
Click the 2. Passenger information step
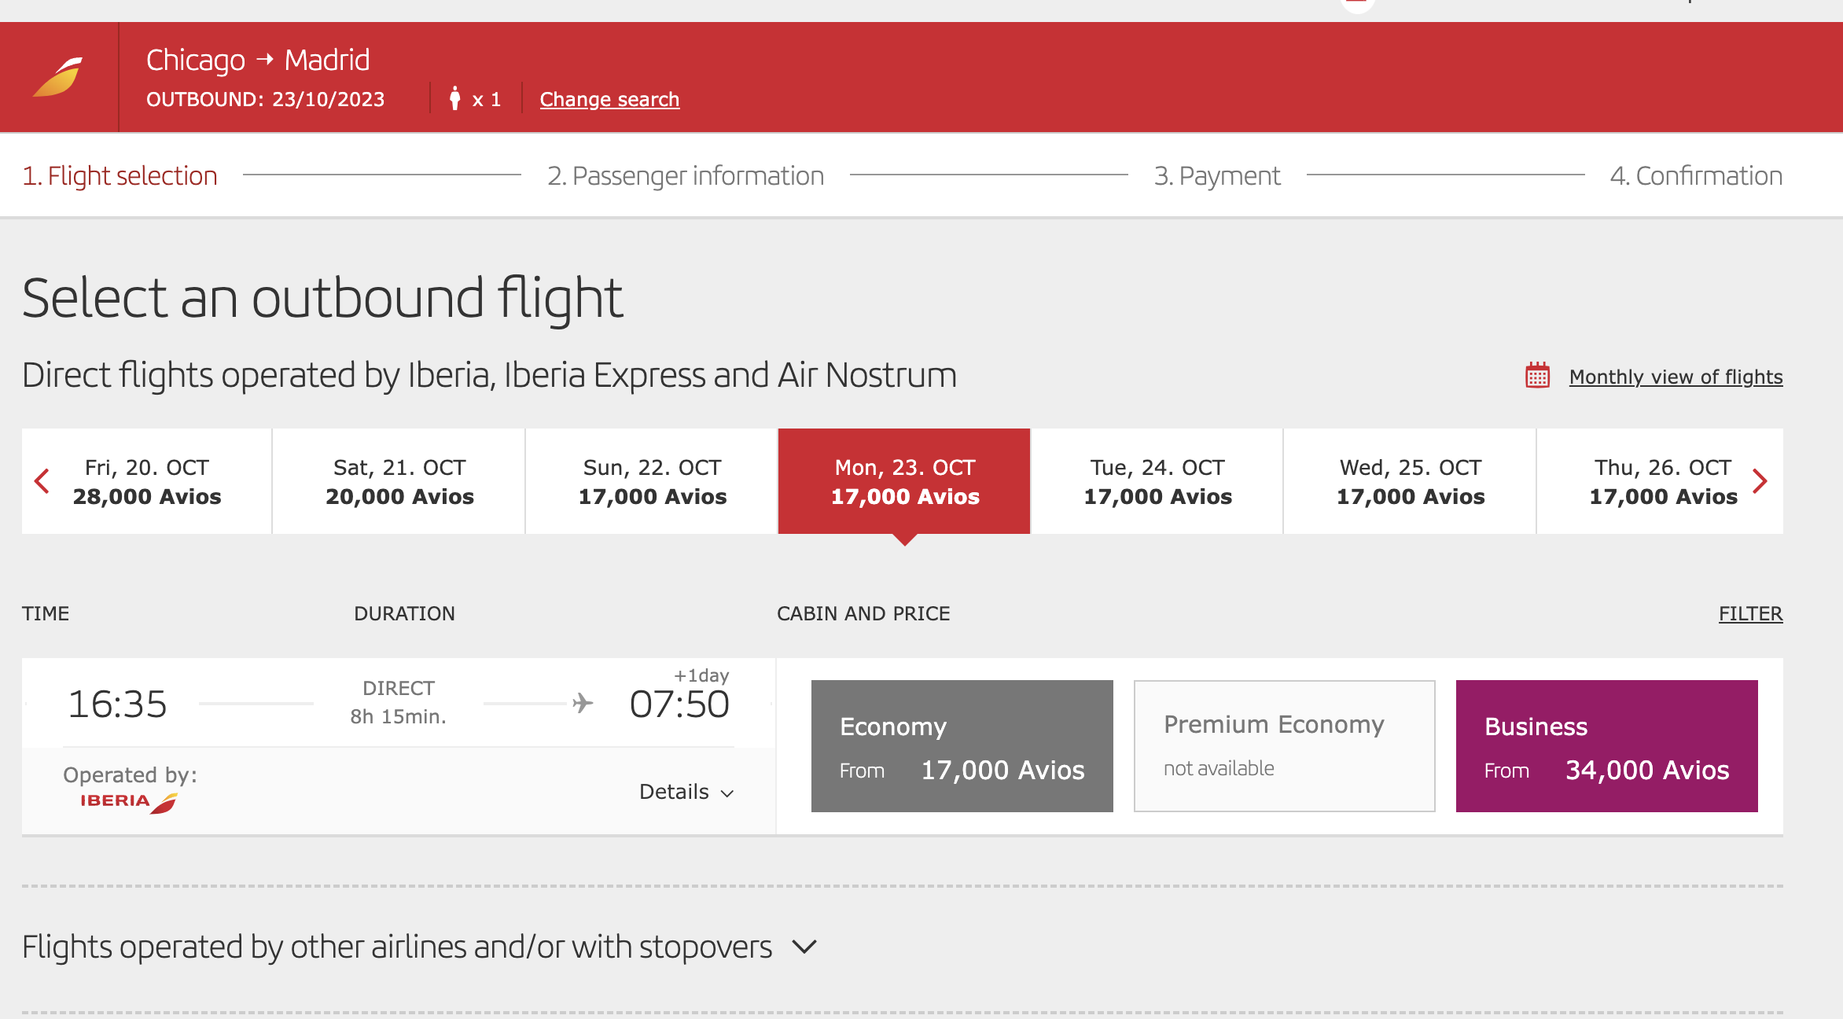[x=686, y=176]
